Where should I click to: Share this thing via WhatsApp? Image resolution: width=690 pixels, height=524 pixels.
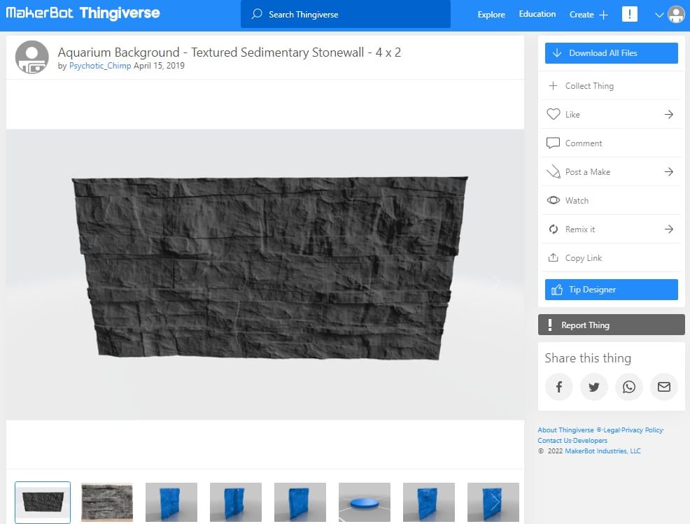628,386
